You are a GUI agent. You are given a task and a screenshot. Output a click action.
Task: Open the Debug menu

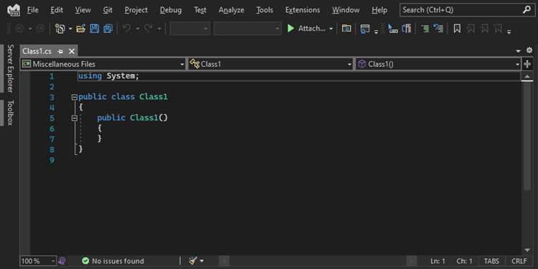pyautogui.click(x=171, y=10)
